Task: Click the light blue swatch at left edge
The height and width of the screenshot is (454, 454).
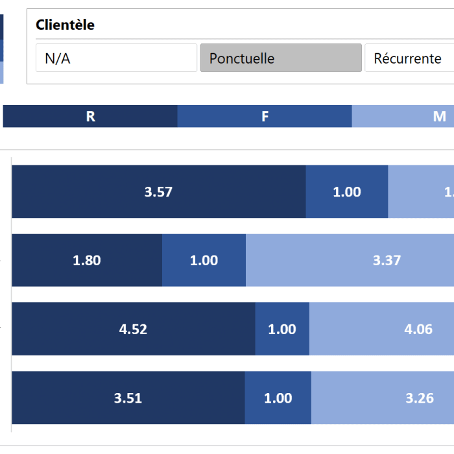Action: pyautogui.click(x=1, y=73)
